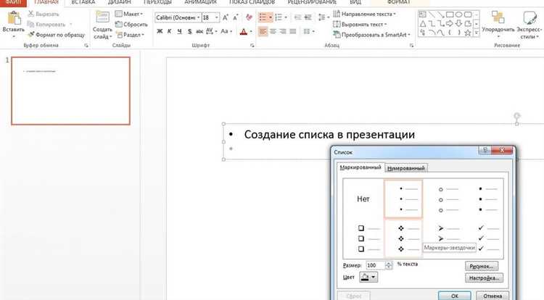Toggle text shadow S
This screenshot has height=300, width=544.
pyautogui.click(x=189, y=31)
